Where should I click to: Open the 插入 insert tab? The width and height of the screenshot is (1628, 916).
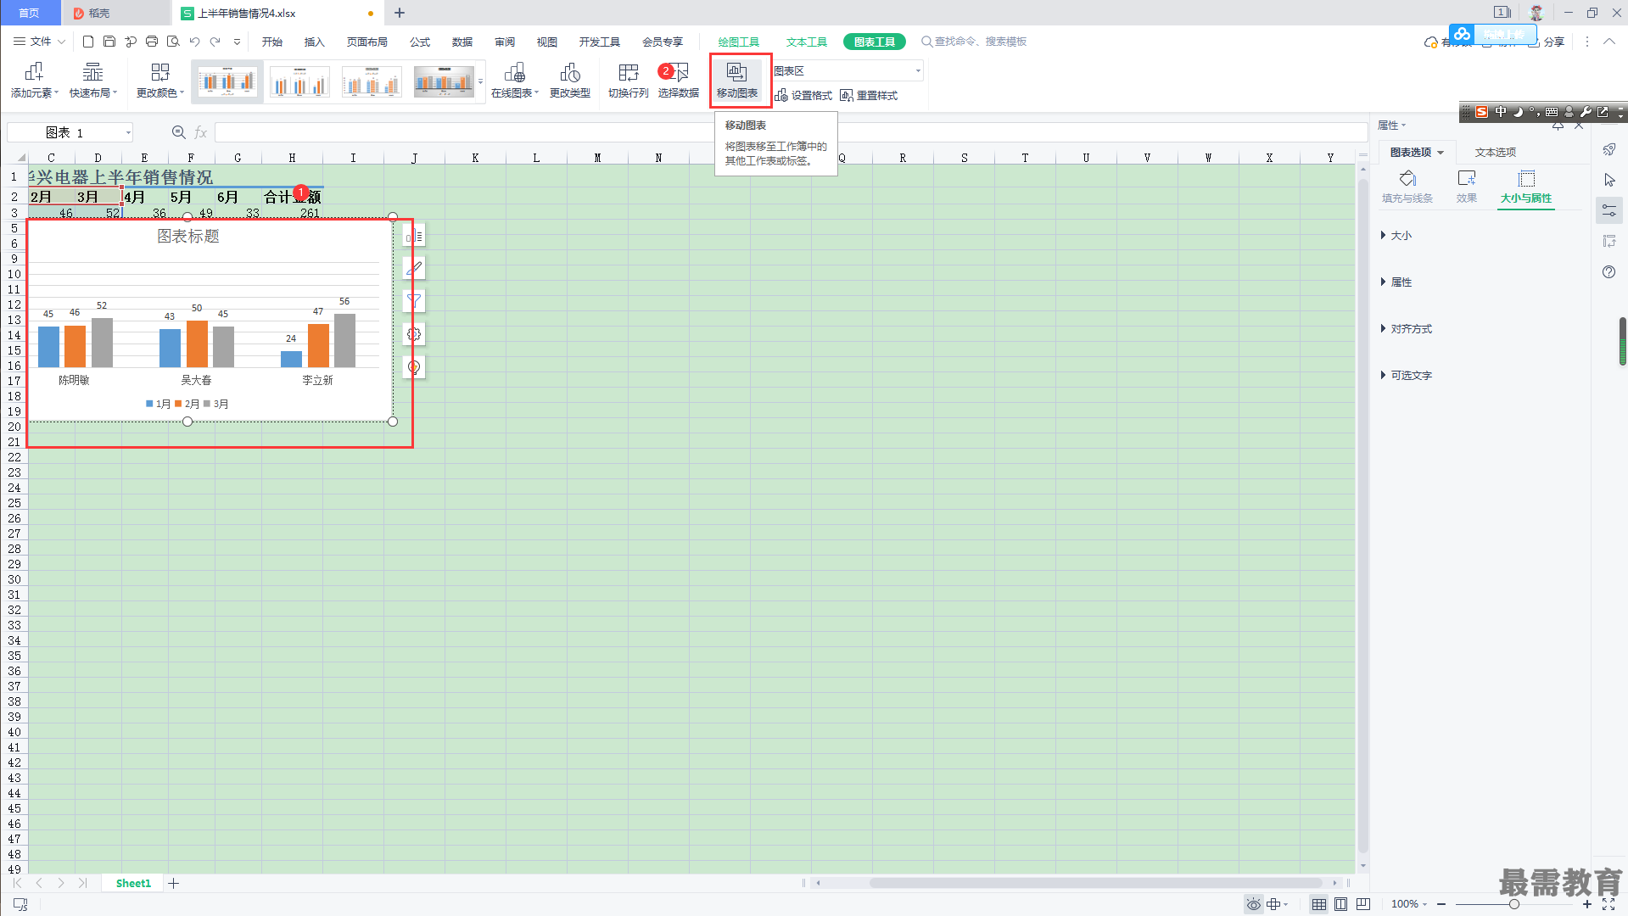point(315,42)
